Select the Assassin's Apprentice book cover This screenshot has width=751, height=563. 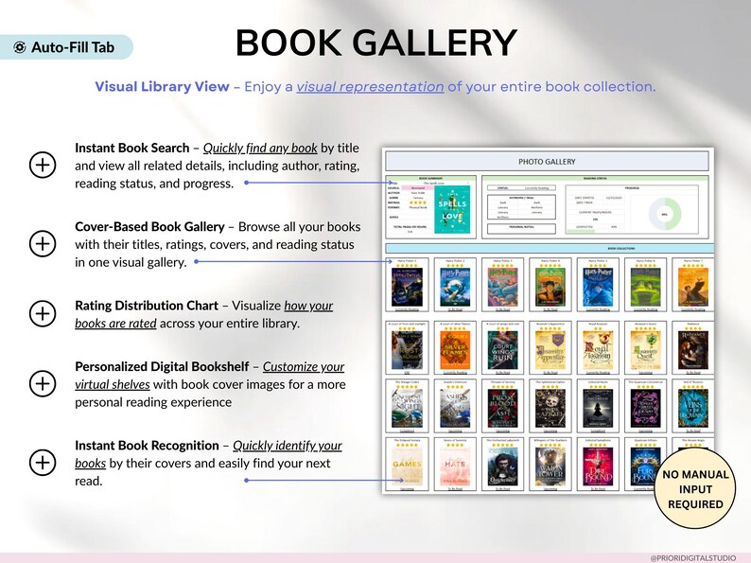[x=550, y=350]
